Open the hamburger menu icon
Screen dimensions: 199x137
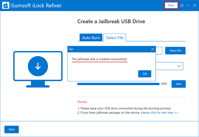182,5
